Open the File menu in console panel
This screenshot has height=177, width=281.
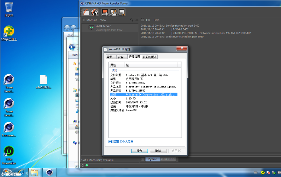(x=148, y=20)
